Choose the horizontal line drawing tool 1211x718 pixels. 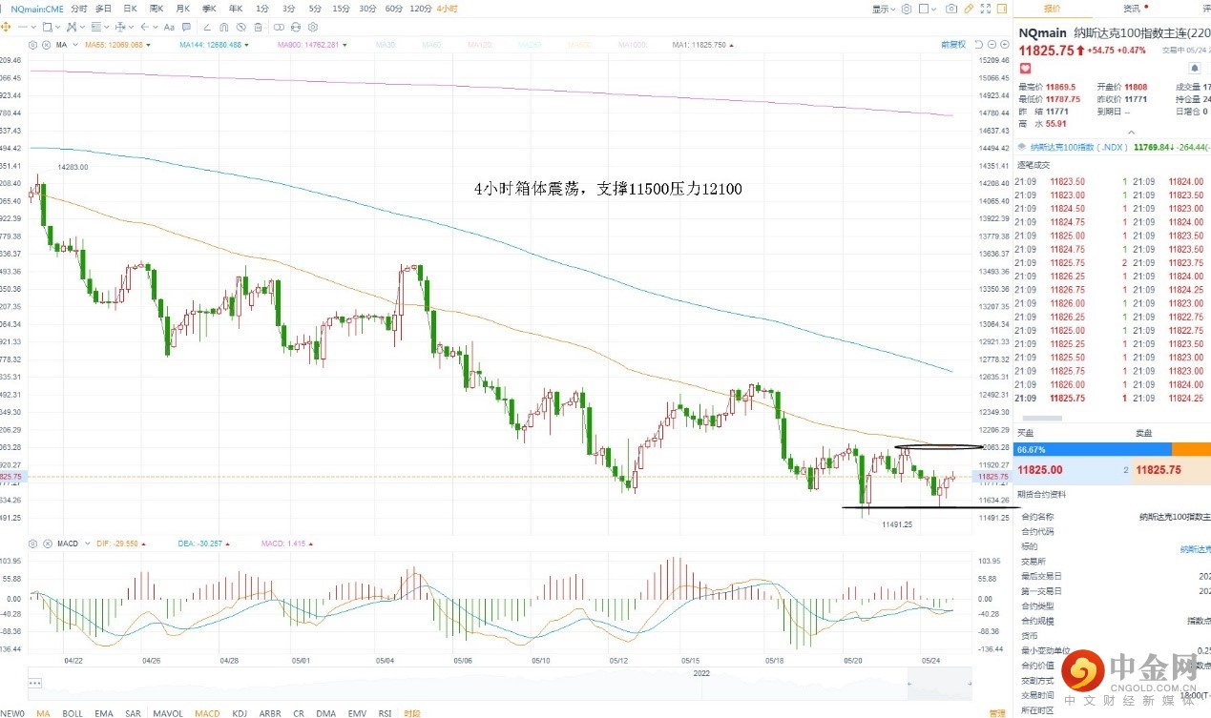[x=23, y=27]
